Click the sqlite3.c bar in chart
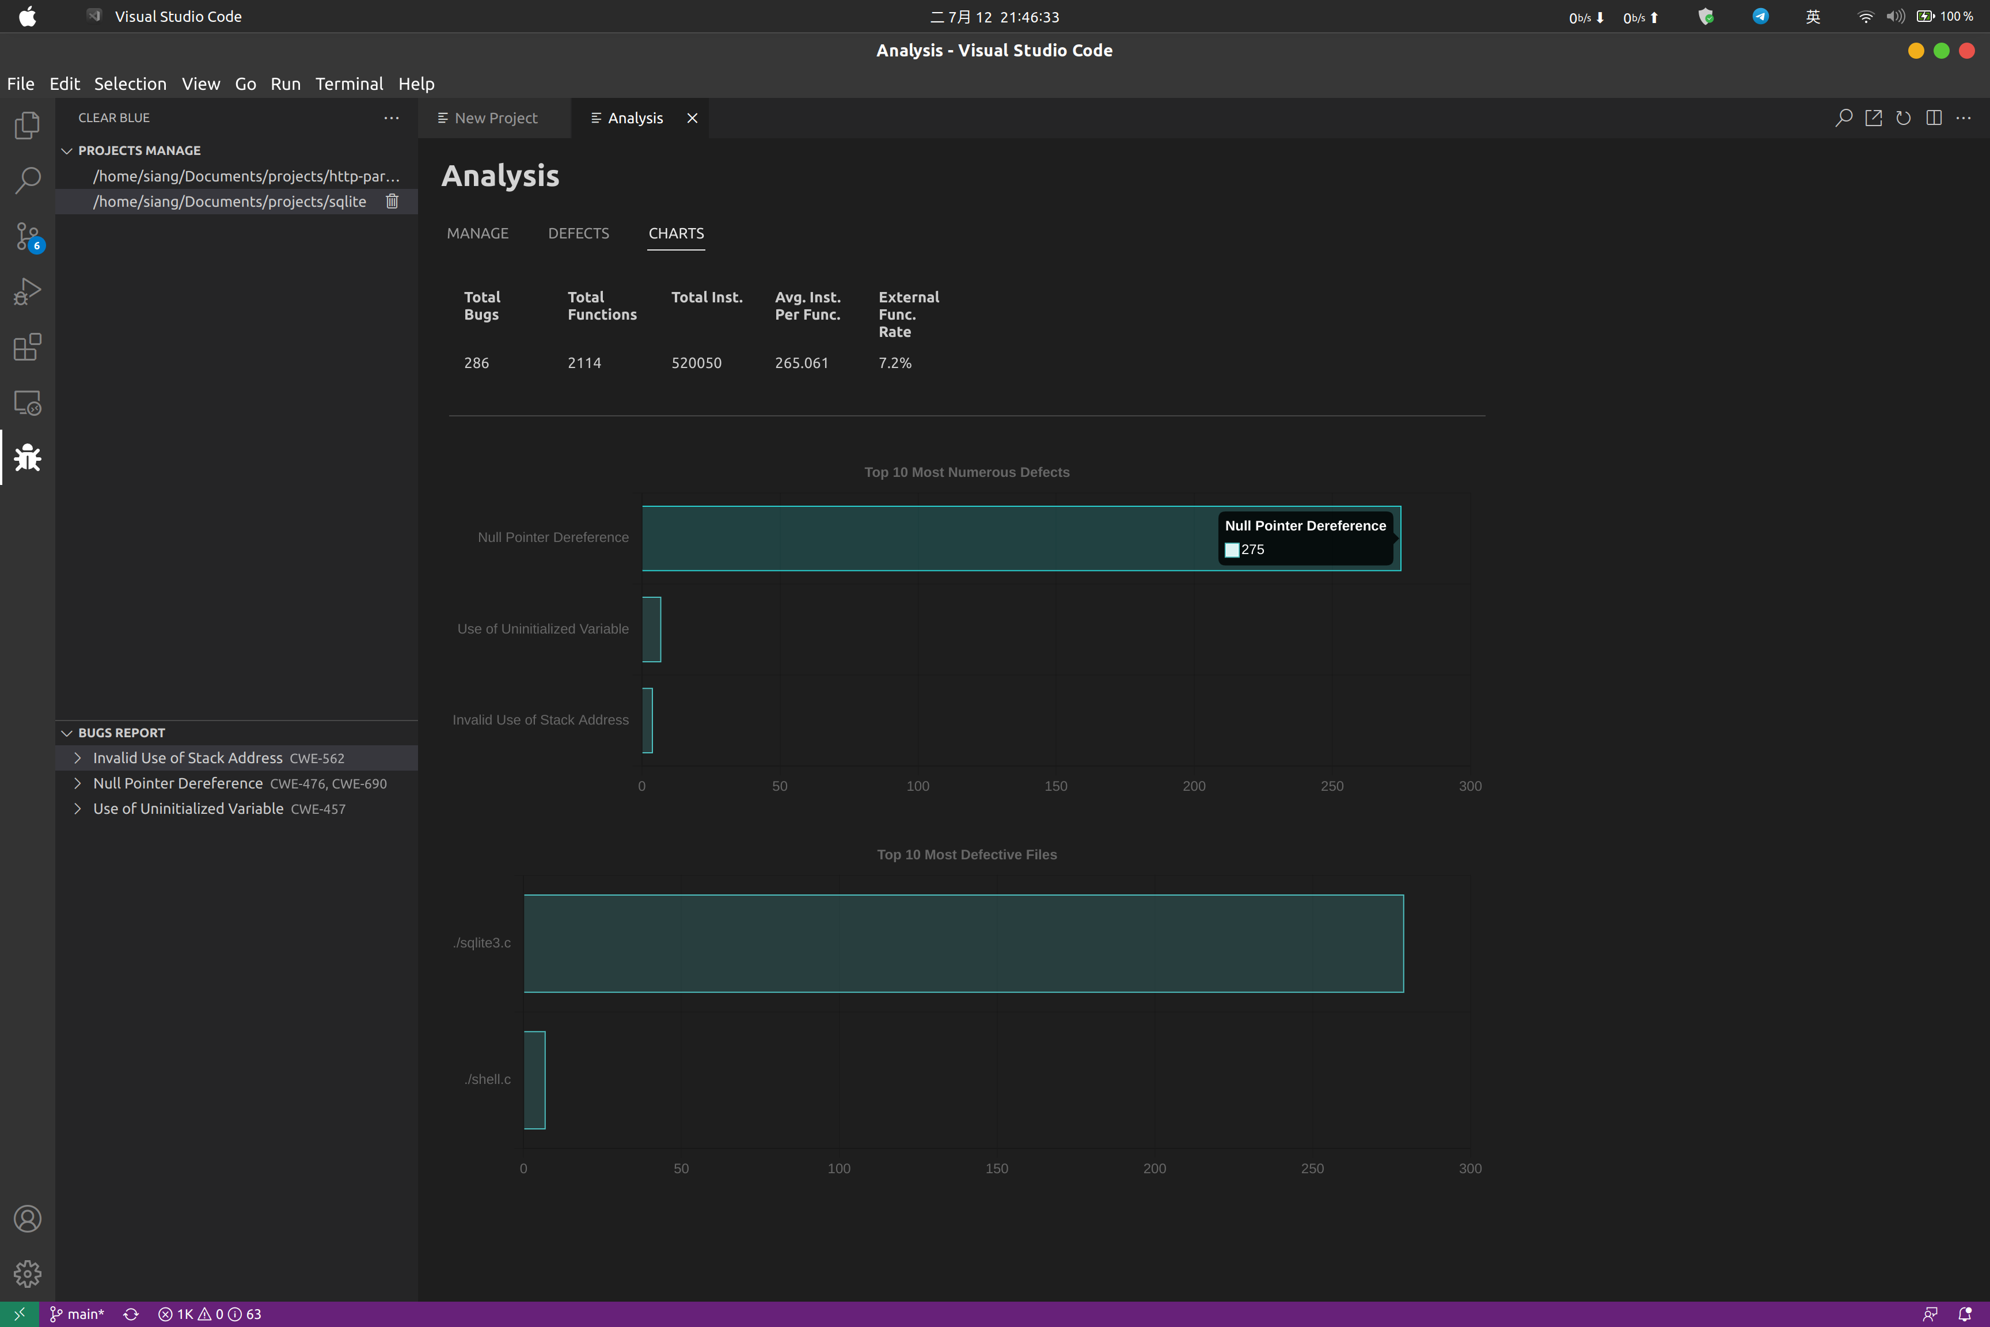Viewport: 1990px width, 1327px height. [963, 943]
